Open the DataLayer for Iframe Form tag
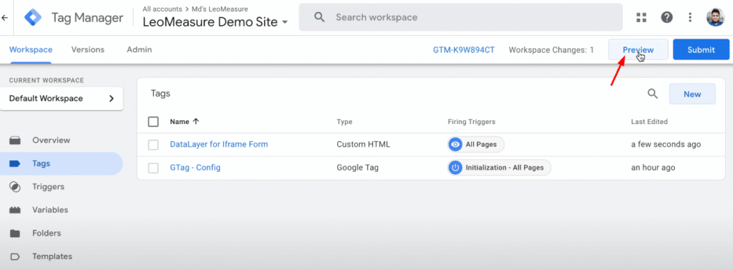 pyautogui.click(x=219, y=145)
